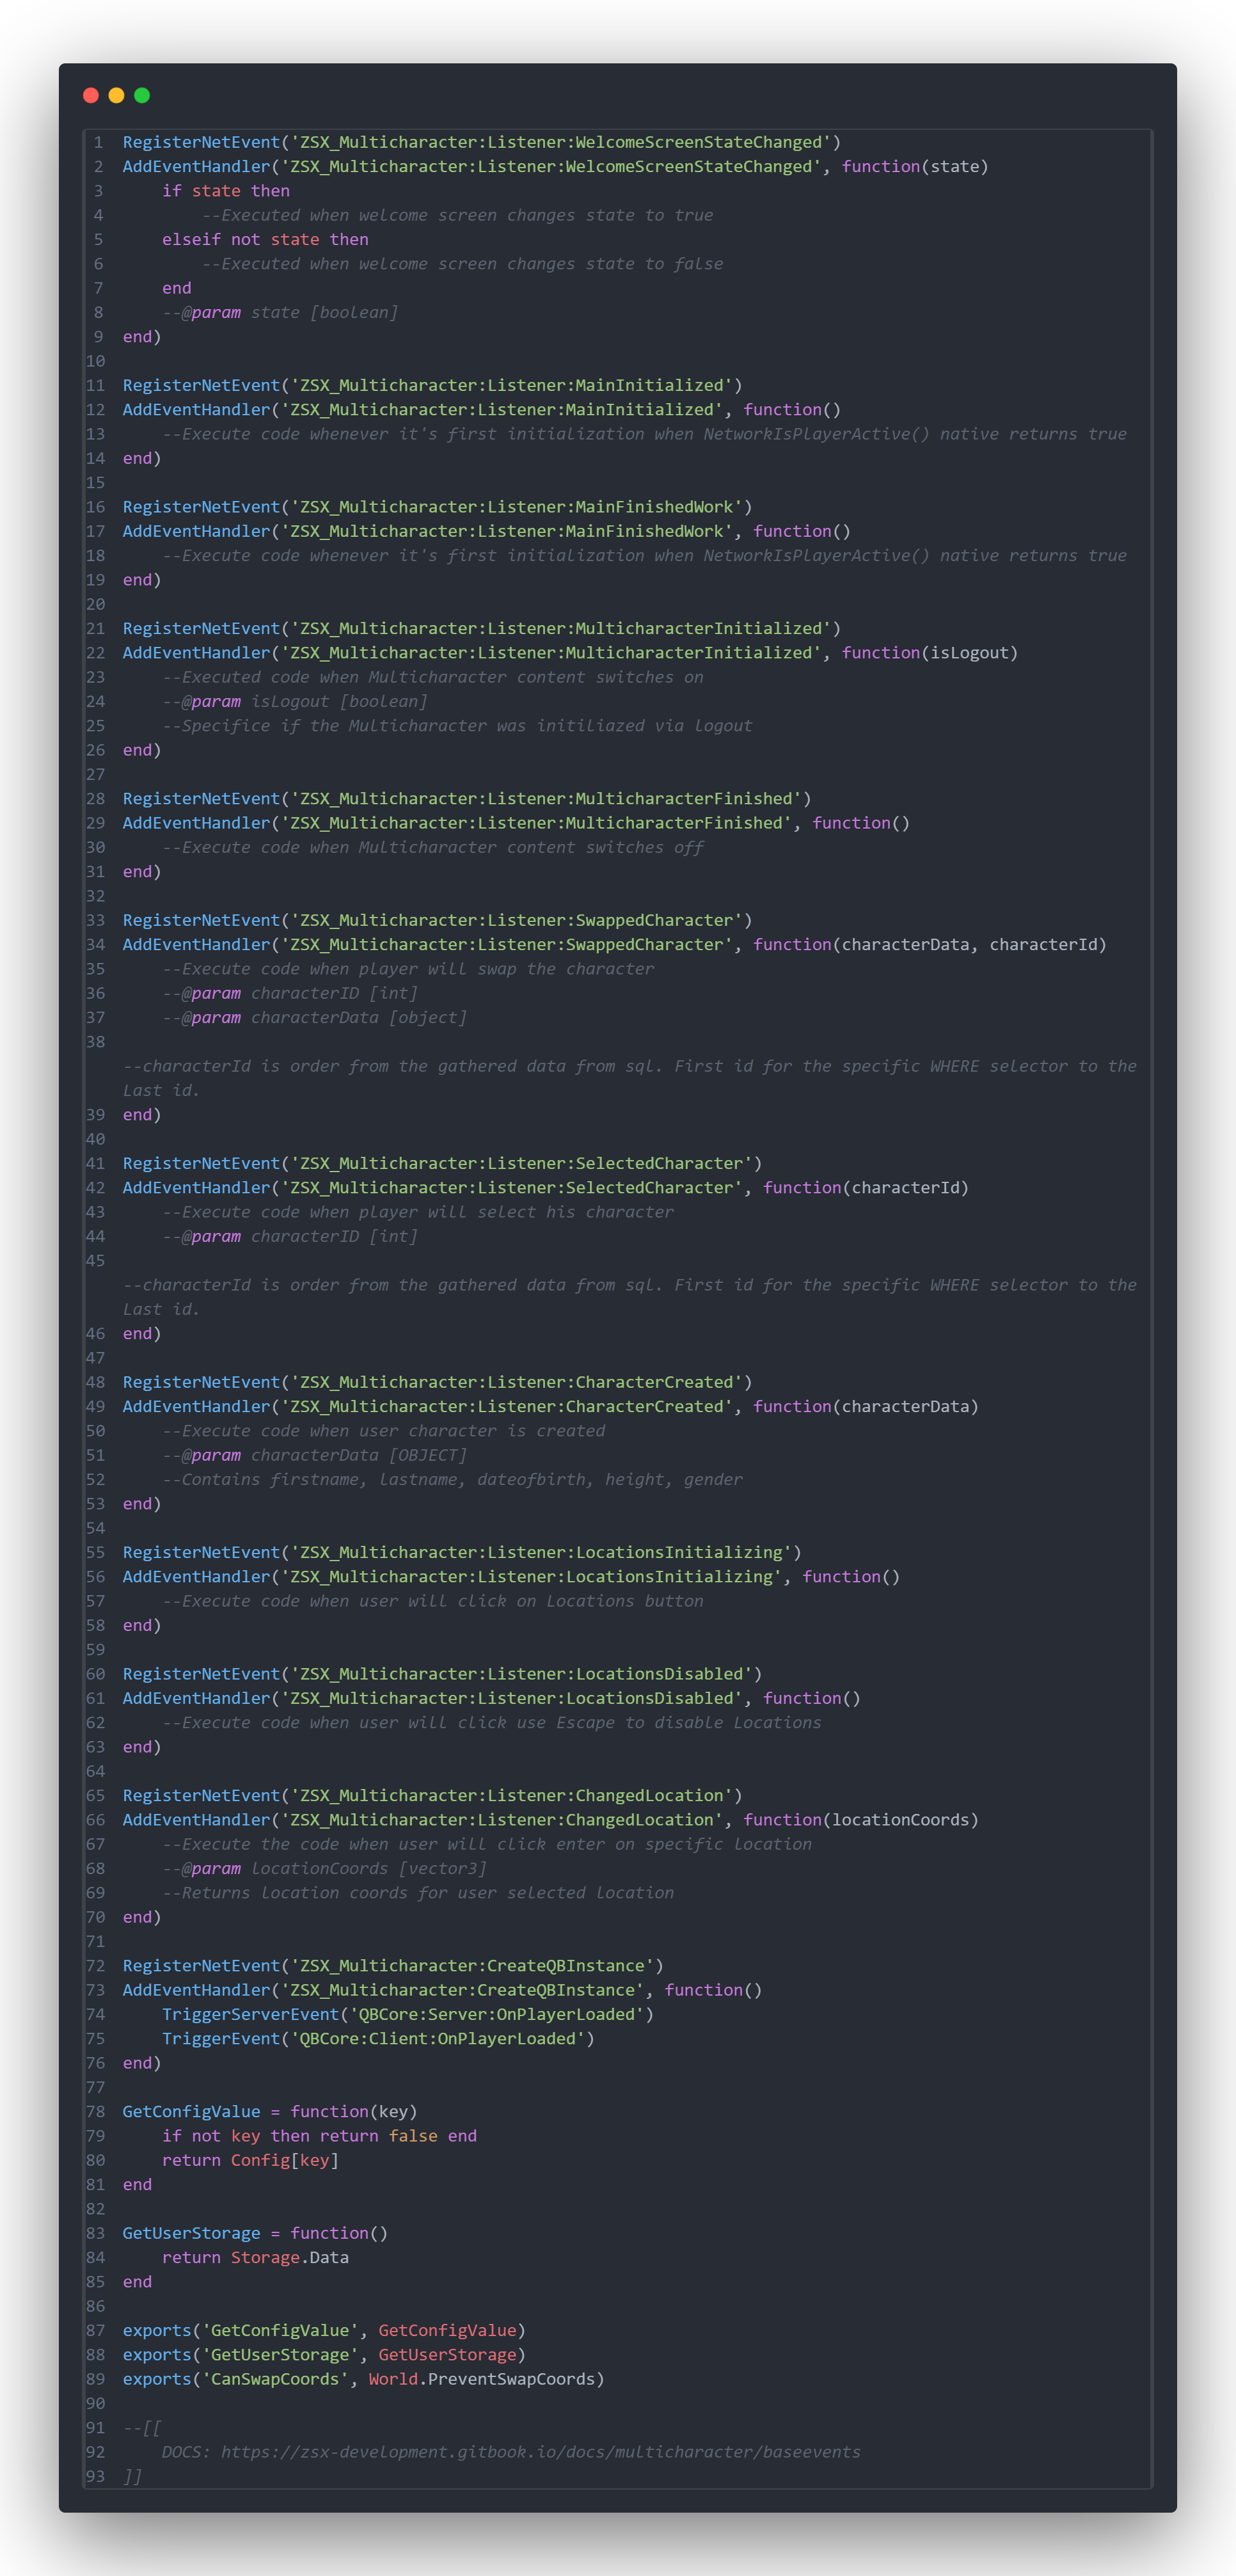Click 'TriggerServerEvent' on line 74
The width and height of the screenshot is (1236, 2576).
pyautogui.click(x=251, y=2013)
